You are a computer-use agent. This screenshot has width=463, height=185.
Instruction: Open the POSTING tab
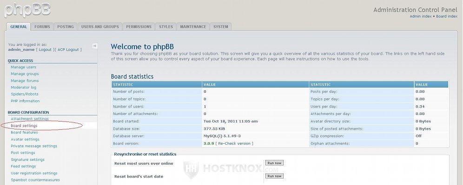tap(66, 26)
